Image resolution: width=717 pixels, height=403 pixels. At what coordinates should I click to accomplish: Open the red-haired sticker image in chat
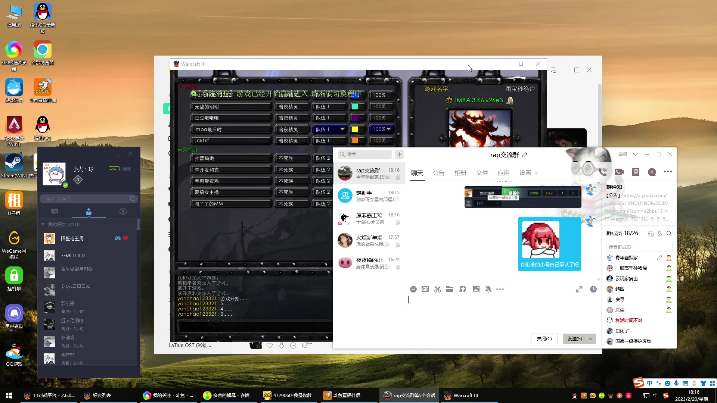[540, 239]
